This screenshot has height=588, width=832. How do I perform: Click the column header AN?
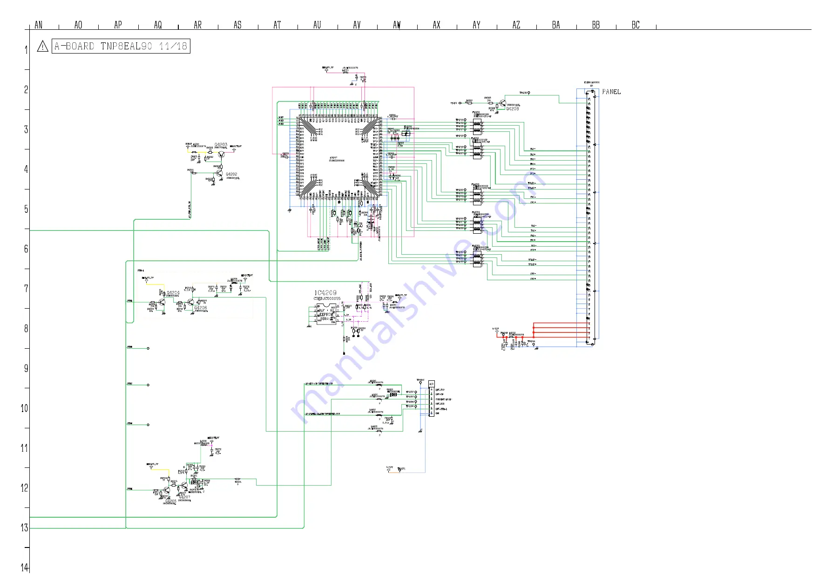[x=39, y=25]
